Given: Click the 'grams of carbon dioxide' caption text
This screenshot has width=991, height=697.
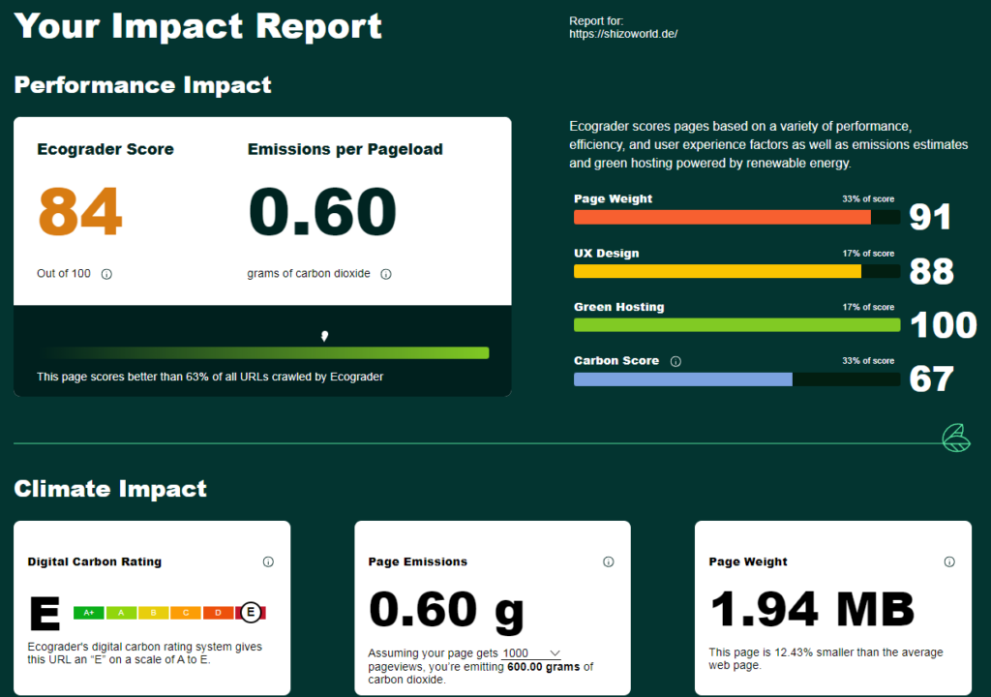Looking at the screenshot, I should click(x=309, y=273).
